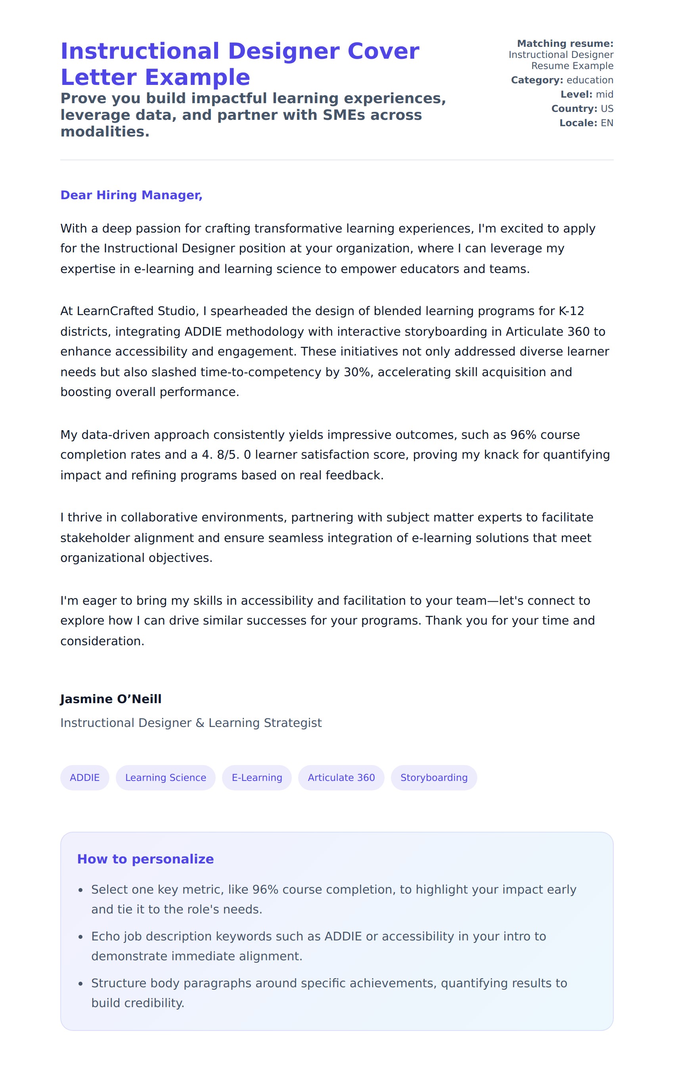Click the 'Instructional Designer & Learning Strategist' job title
Screen dimensions: 674x1069
click(191, 723)
